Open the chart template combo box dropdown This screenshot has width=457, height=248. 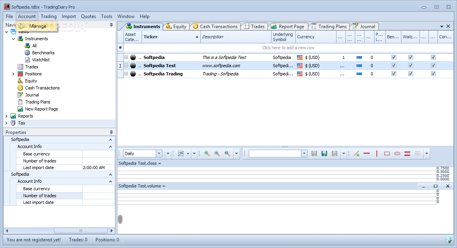pos(304,153)
